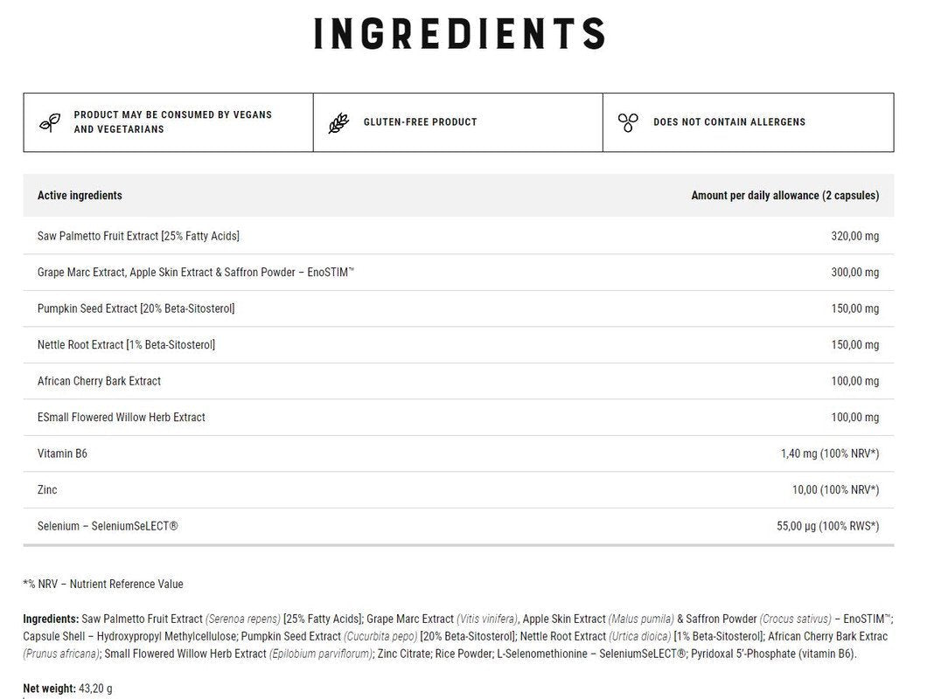Viewport: 948px width, 699px height.
Task: Click the Selenium SeleniumSeLECT row
Action: 108,527
